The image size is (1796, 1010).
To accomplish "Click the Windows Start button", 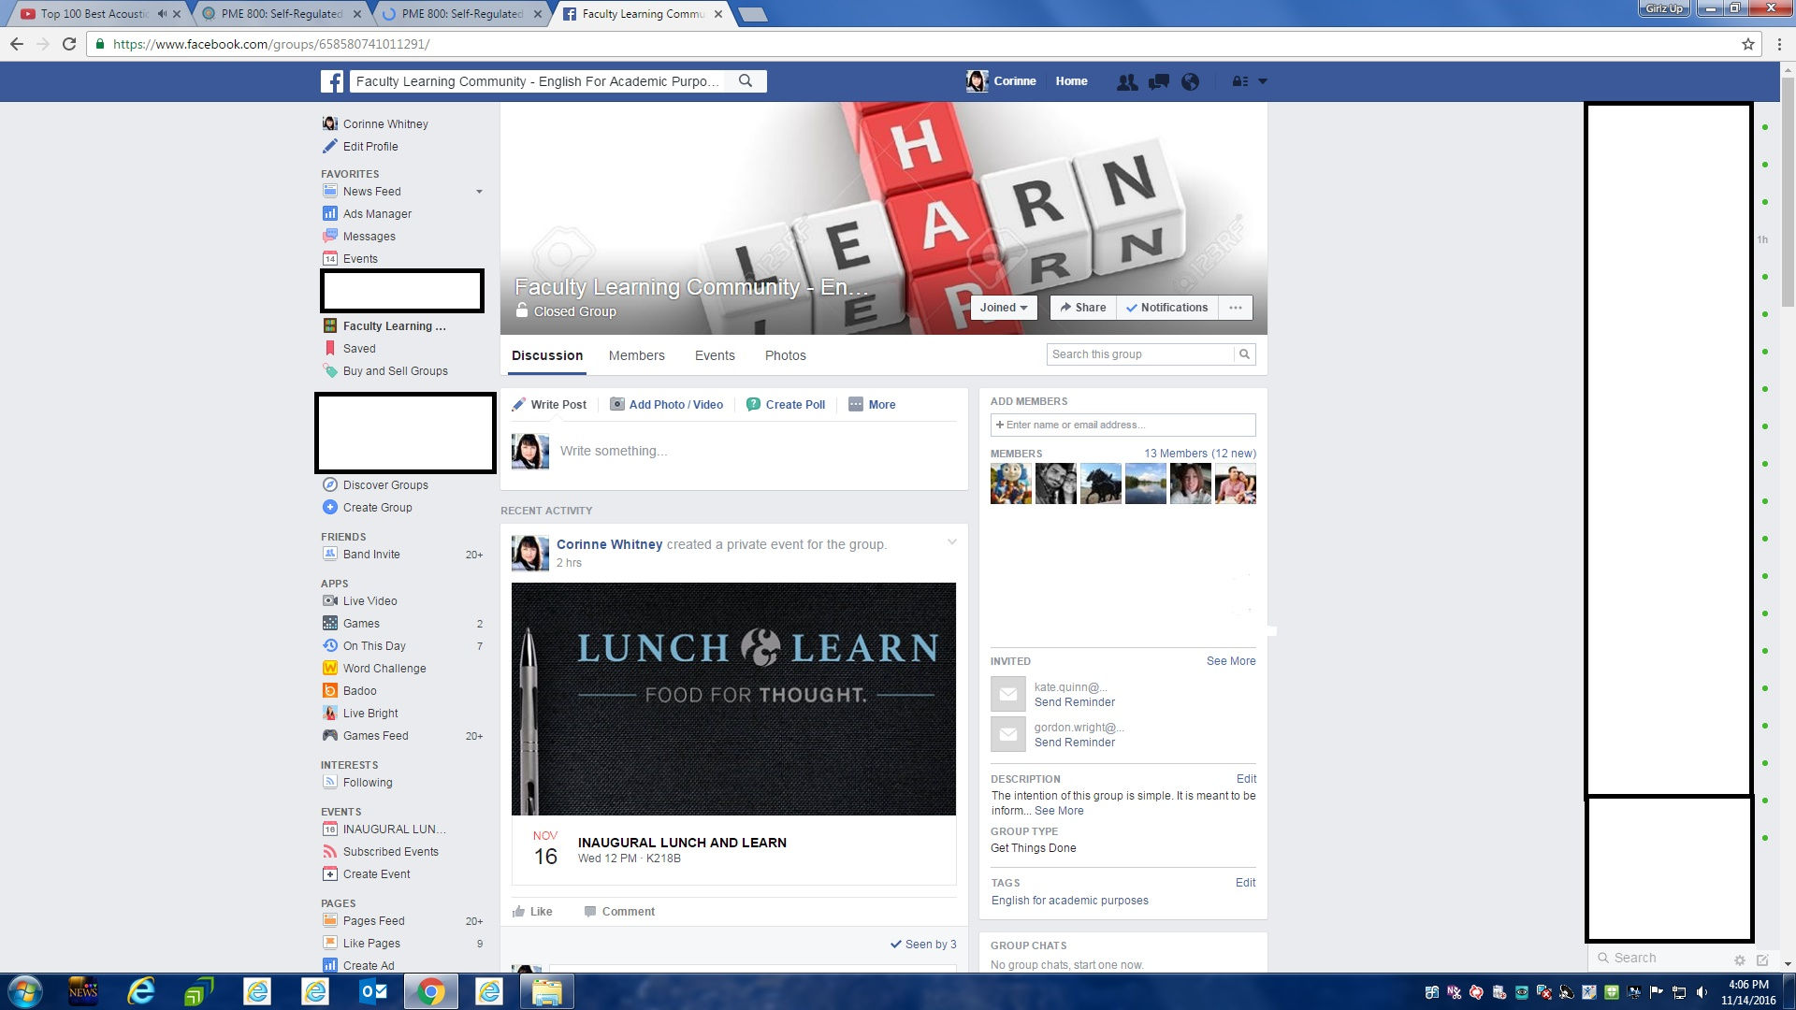I will tap(24, 991).
